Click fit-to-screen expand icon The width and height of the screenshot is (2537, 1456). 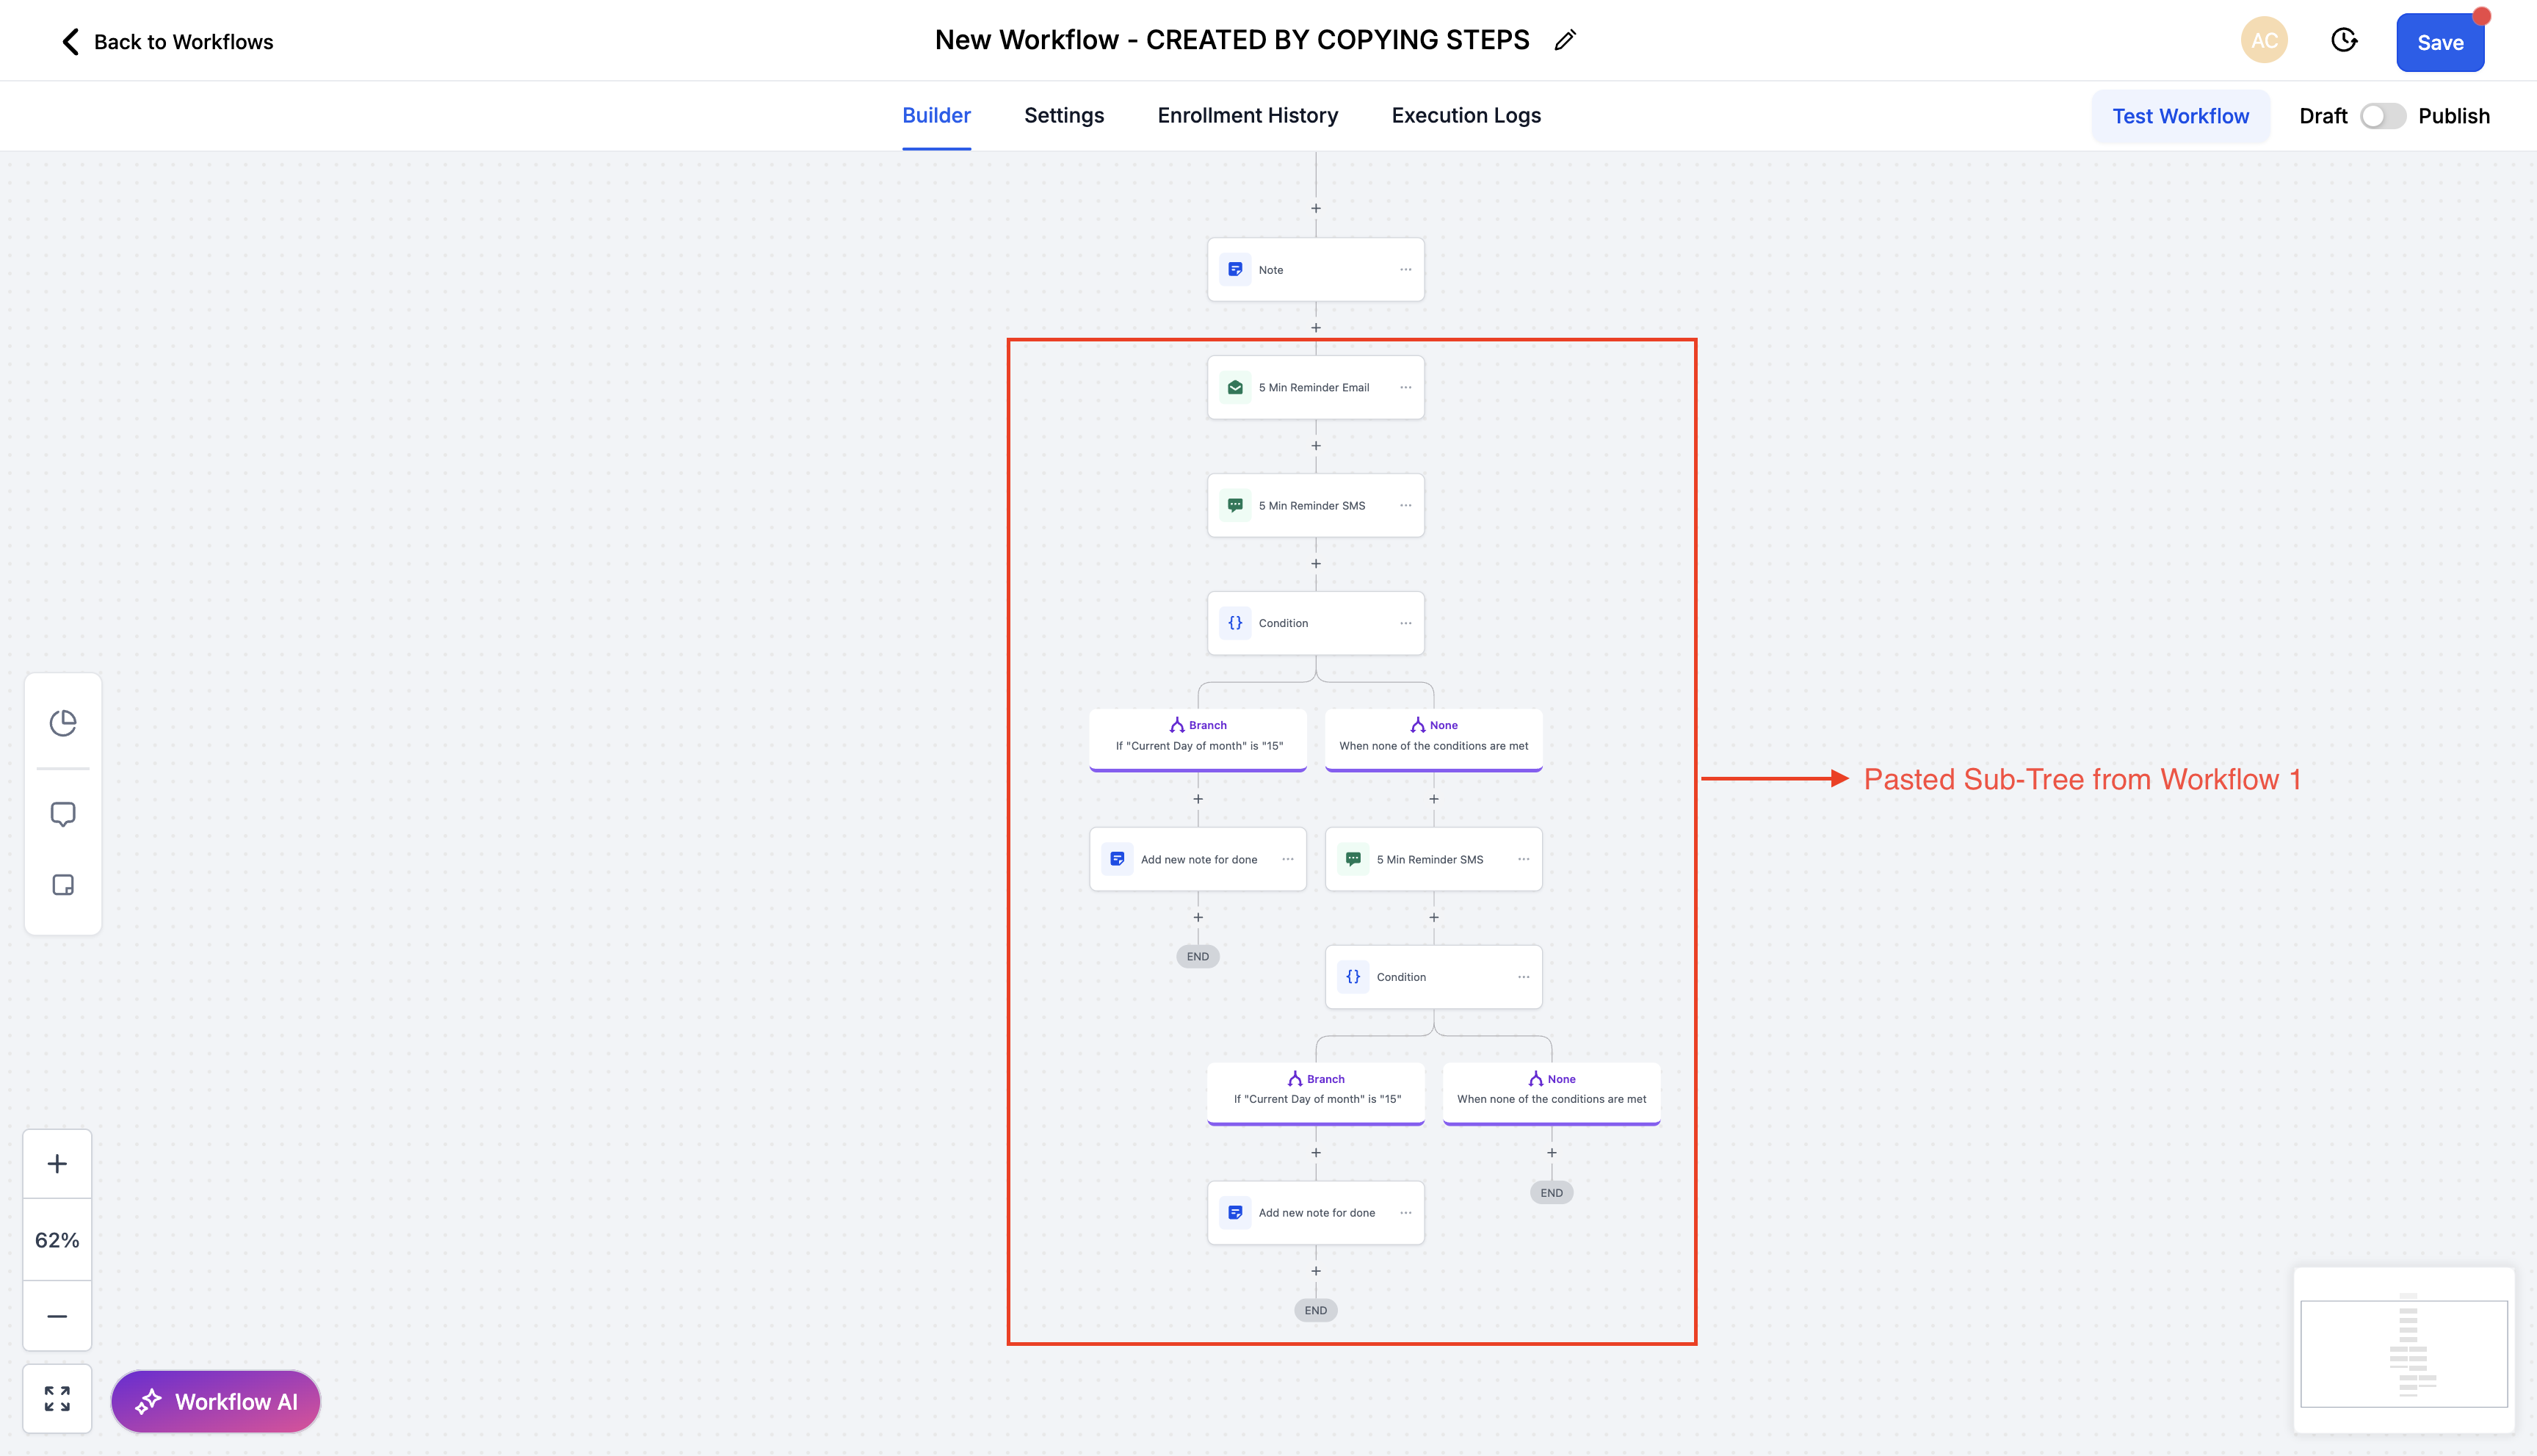click(x=57, y=1399)
